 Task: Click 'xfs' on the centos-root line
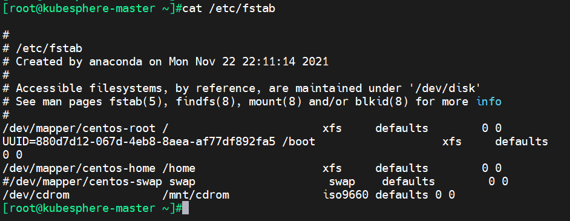coord(332,128)
